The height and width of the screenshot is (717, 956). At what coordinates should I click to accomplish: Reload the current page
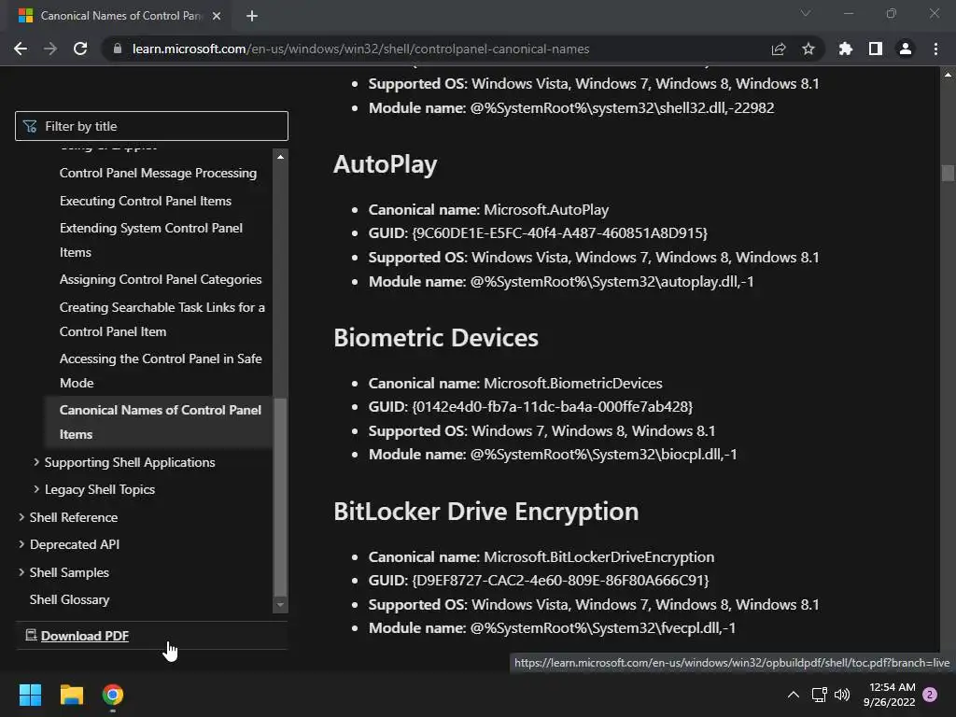[x=80, y=49]
